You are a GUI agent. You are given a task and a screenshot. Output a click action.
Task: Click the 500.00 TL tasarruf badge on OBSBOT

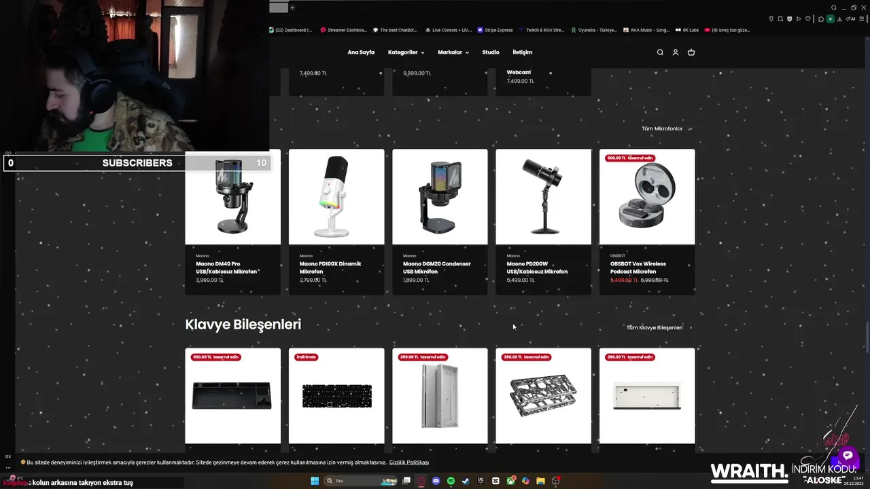(630, 158)
